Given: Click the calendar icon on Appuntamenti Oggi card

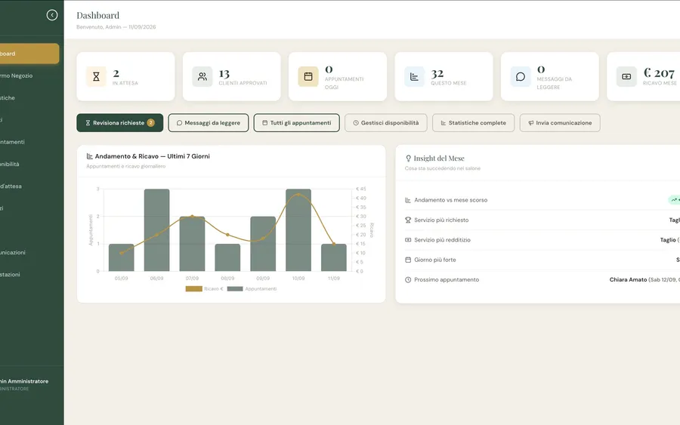Looking at the screenshot, I should [308, 77].
